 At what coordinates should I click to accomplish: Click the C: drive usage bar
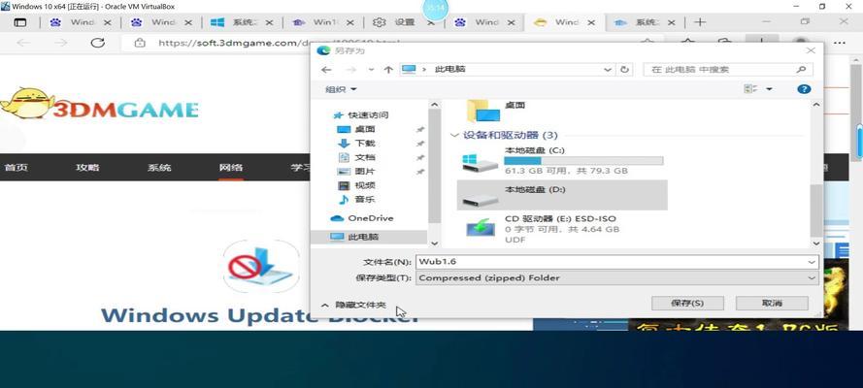[x=583, y=160]
